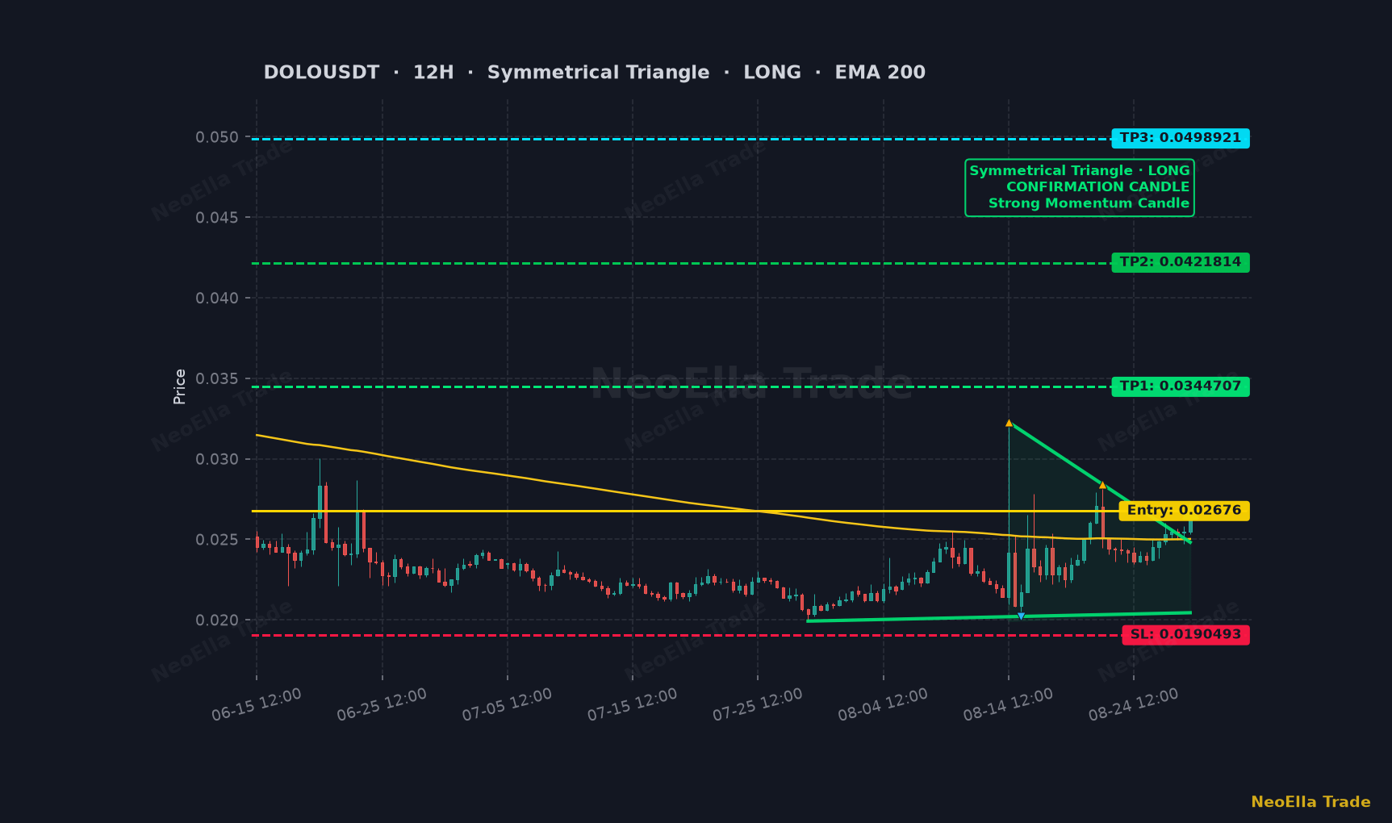This screenshot has width=1392, height=823.
Task: Click the 0.030 price axis label
Action: [x=217, y=459]
